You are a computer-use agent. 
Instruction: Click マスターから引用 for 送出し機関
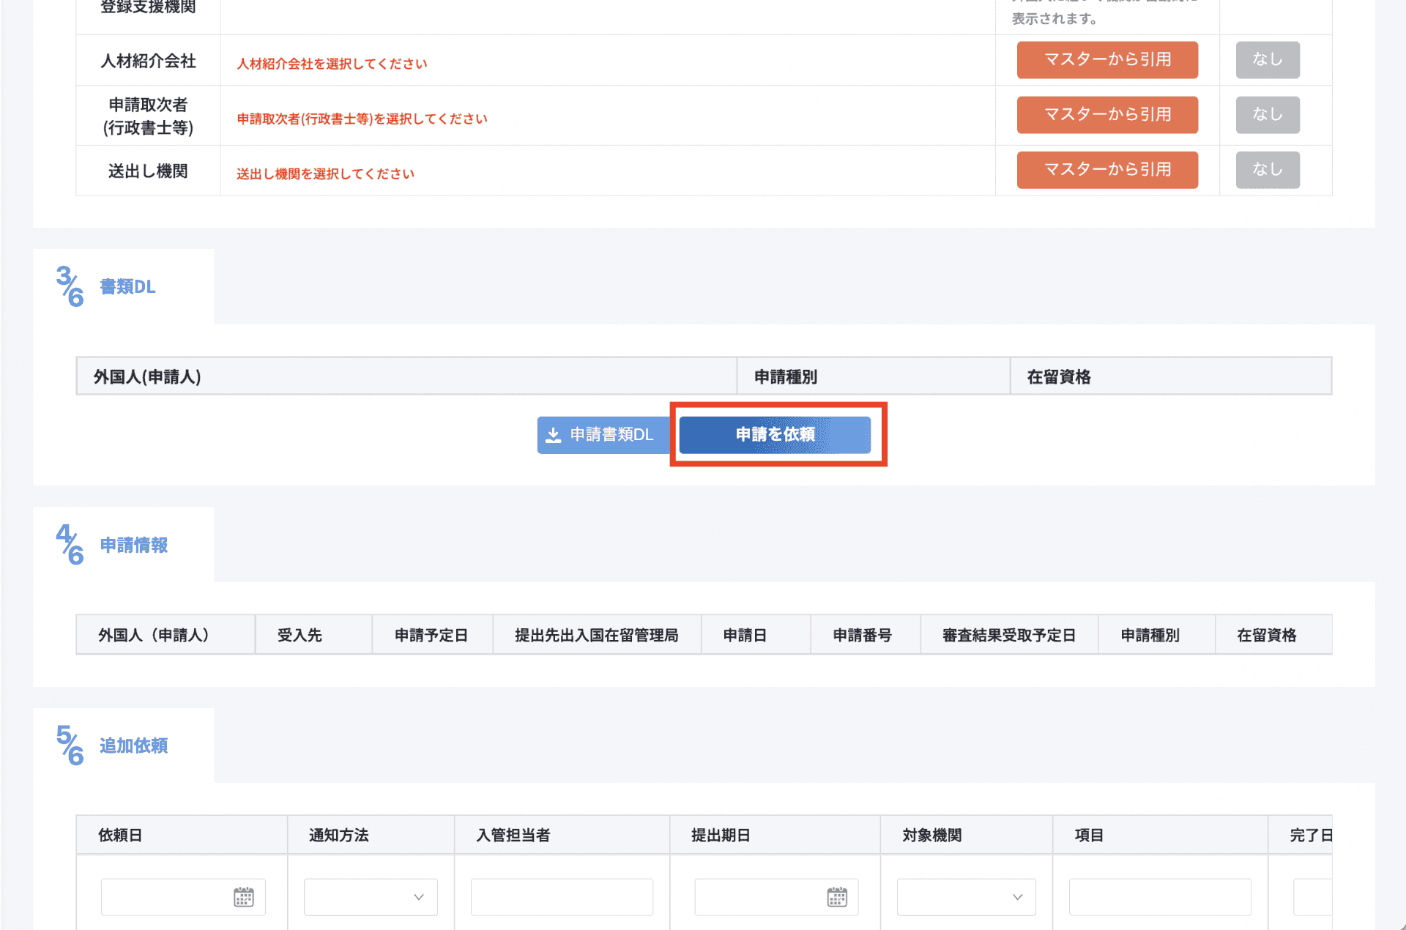coord(1106,169)
